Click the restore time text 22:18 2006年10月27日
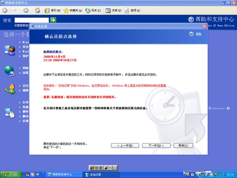This screenshot has width=237, height=178. pyautogui.click(x=60, y=60)
